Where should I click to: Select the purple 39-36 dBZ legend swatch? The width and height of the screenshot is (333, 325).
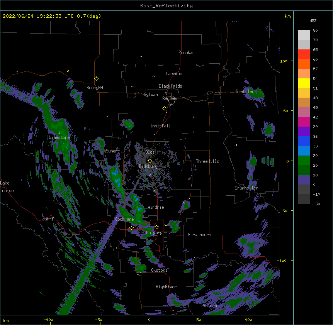(304, 132)
